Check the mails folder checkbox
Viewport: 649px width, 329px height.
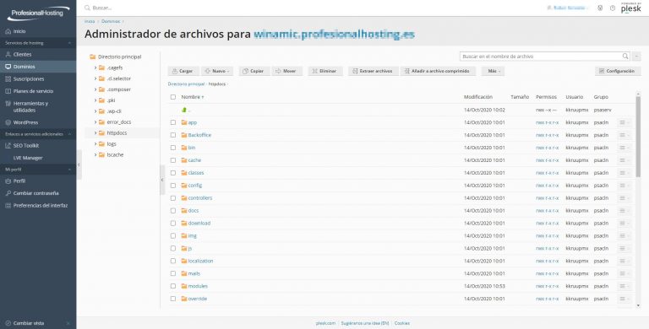click(173, 273)
